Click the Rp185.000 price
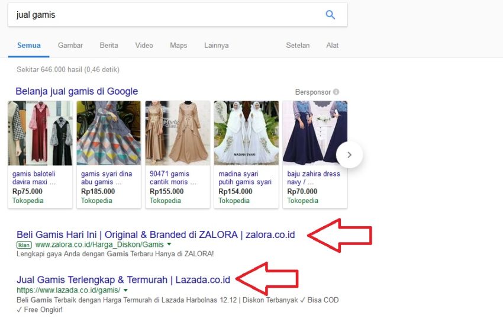This screenshot has height=325, width=503. tap(98, 192)
